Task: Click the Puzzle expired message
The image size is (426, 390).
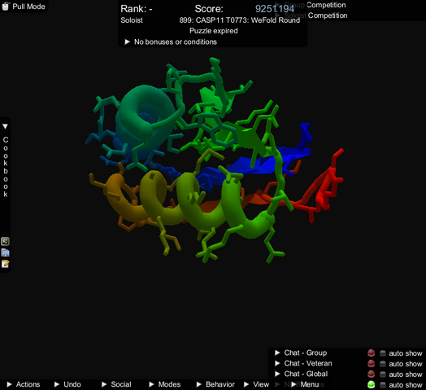Action: pos(214,31)
